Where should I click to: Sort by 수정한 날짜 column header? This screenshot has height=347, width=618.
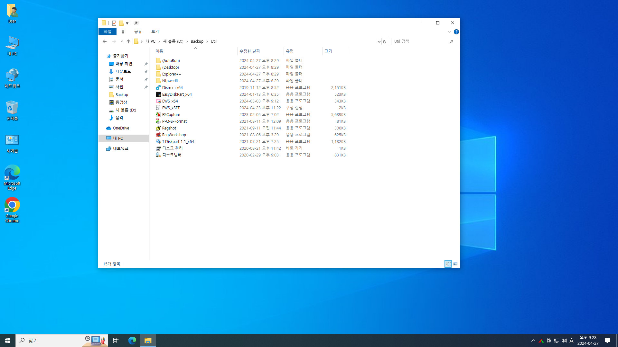[x=260, y=51]
